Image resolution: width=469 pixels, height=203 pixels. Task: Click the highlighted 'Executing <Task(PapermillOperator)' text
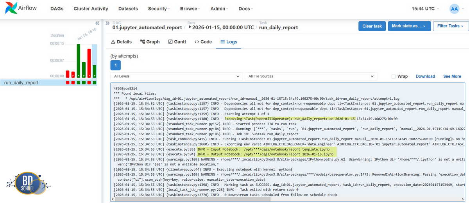coord(290,119)
